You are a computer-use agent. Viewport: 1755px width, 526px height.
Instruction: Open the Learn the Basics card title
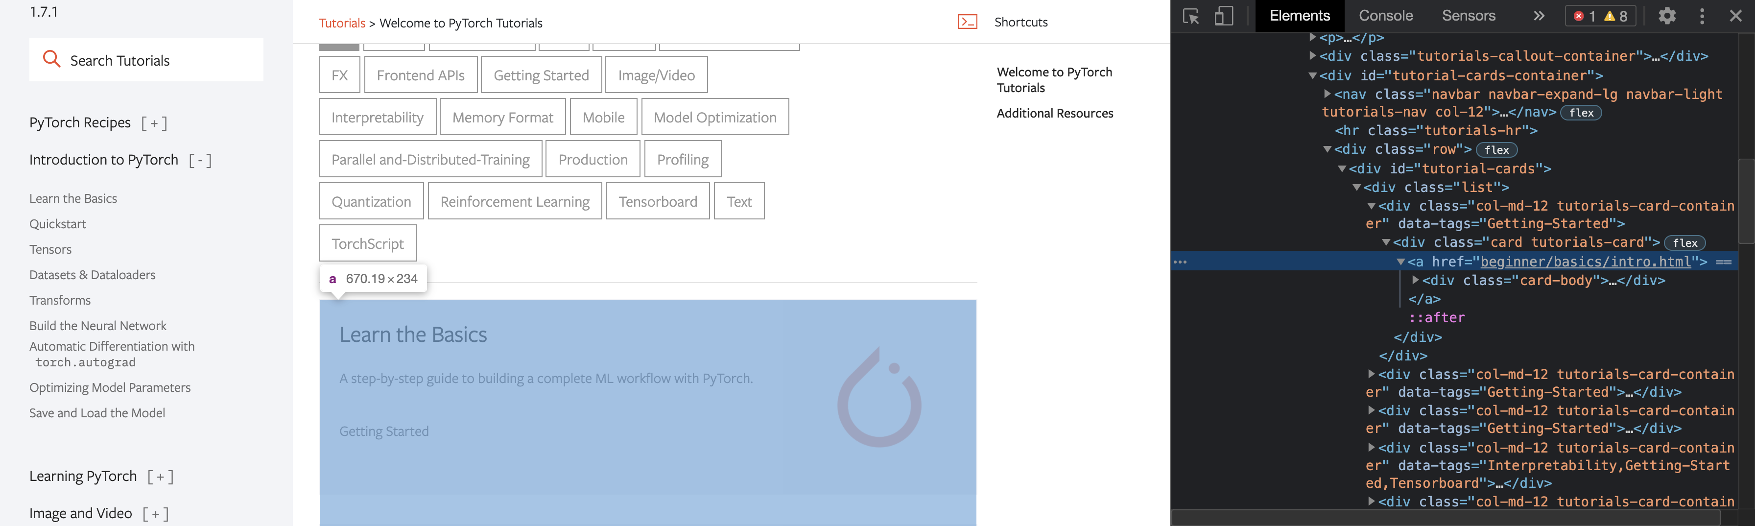[414, 335]
